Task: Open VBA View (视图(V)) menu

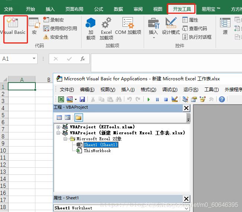Action: pos(108,90)
